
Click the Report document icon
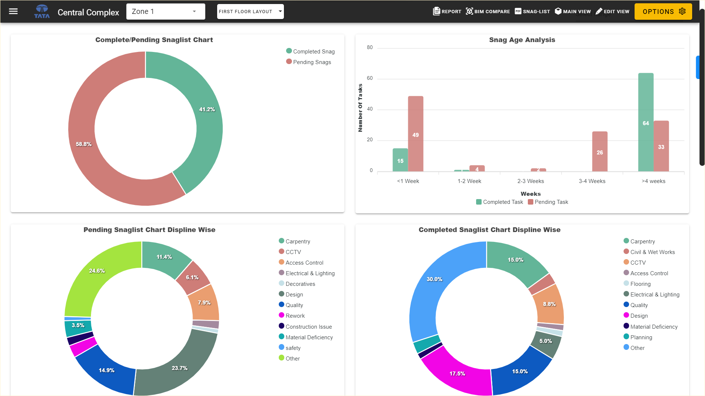coord(436,11)
